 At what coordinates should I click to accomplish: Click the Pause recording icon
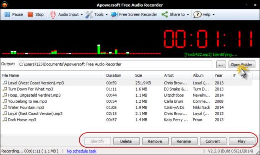tap(7, 15)
